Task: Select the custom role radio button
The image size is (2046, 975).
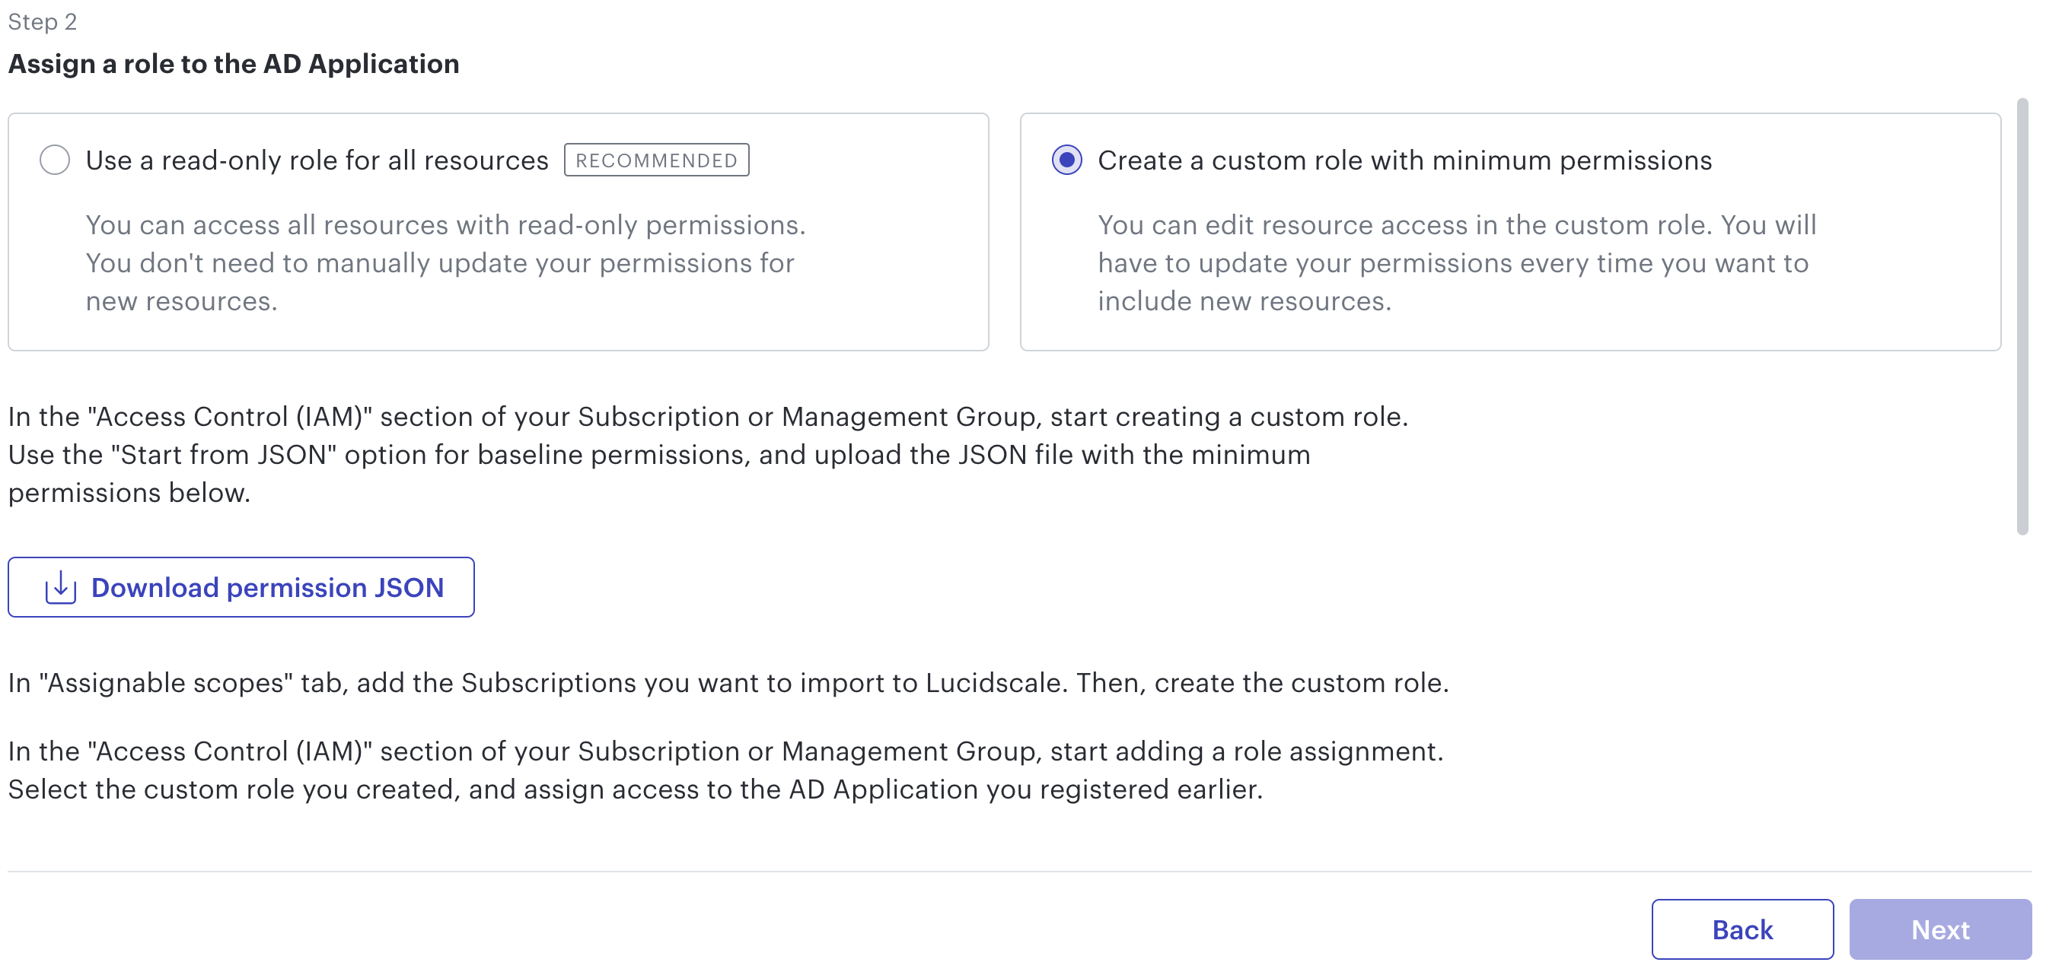Action: point(1066,160)
